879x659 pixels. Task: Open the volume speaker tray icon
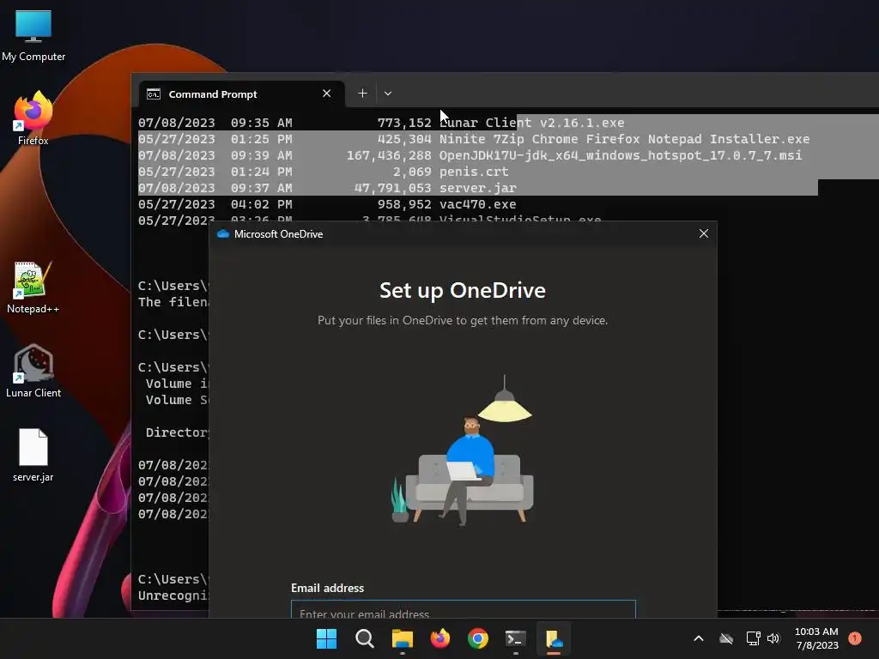click(x=773, y=638)
